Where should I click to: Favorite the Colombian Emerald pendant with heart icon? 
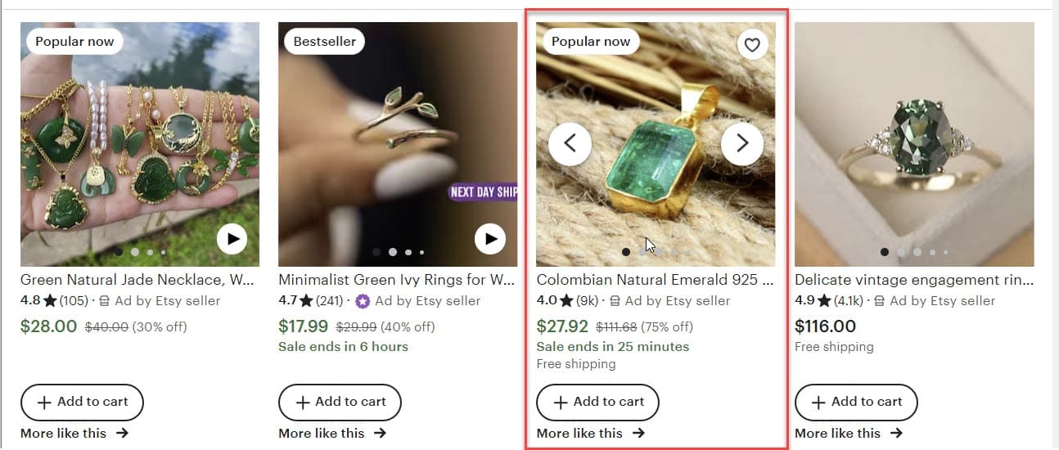pos(752,45)
